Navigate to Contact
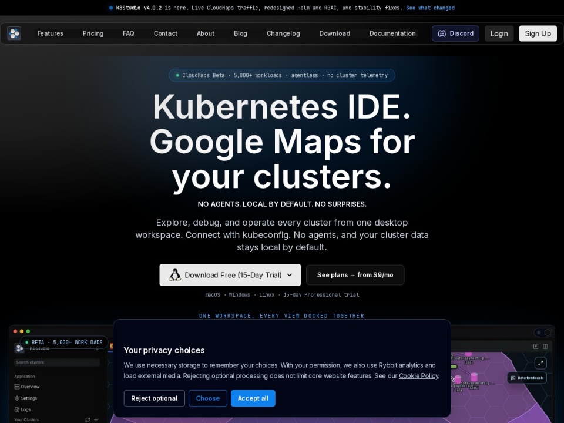564x423 pixels. pyautogui.click(x=166, y=33)
